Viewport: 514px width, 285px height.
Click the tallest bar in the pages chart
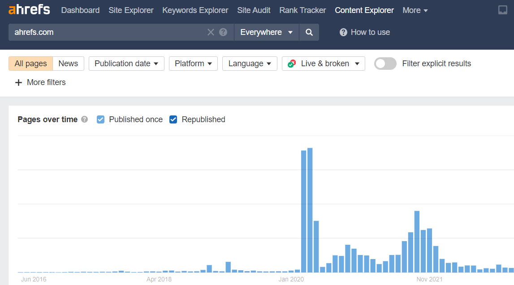click(310, 210)
